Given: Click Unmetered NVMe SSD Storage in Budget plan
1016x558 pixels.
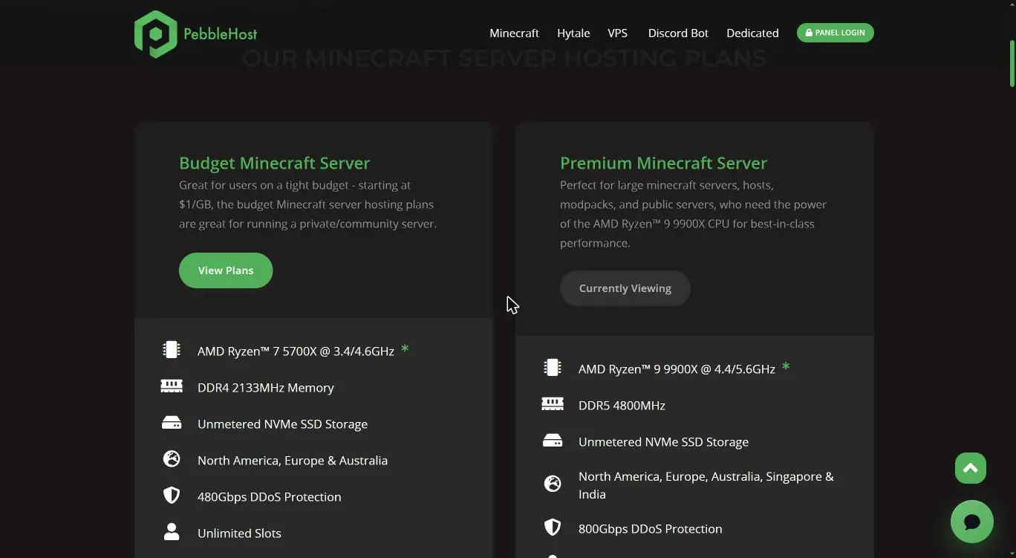Looking at the screenshot, I should click(282, 424).
